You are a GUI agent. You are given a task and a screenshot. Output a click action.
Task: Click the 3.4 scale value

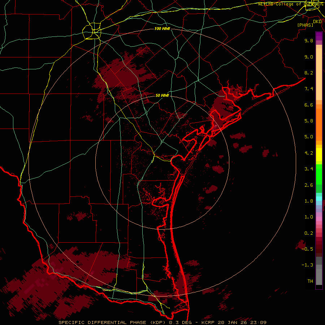pyautogui.click(x=309, y=169)
